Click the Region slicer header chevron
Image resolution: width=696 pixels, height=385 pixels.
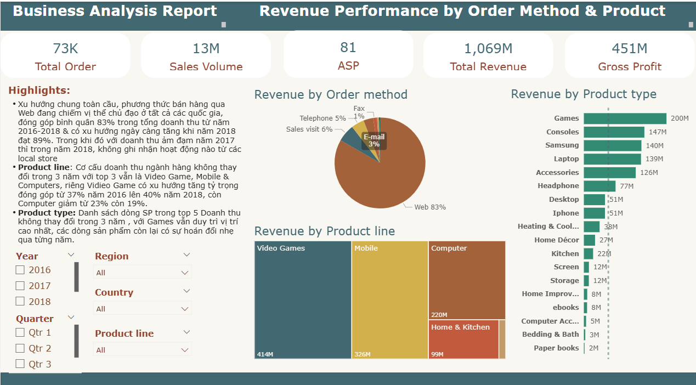pyautogui.click(x=186, y=255)
